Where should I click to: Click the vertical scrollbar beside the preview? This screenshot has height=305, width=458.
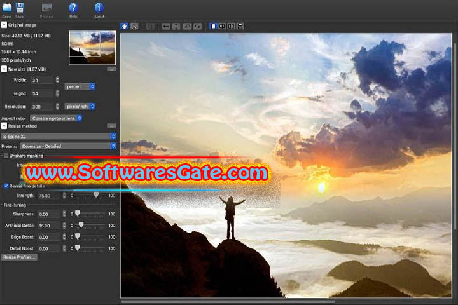point(455,136)
